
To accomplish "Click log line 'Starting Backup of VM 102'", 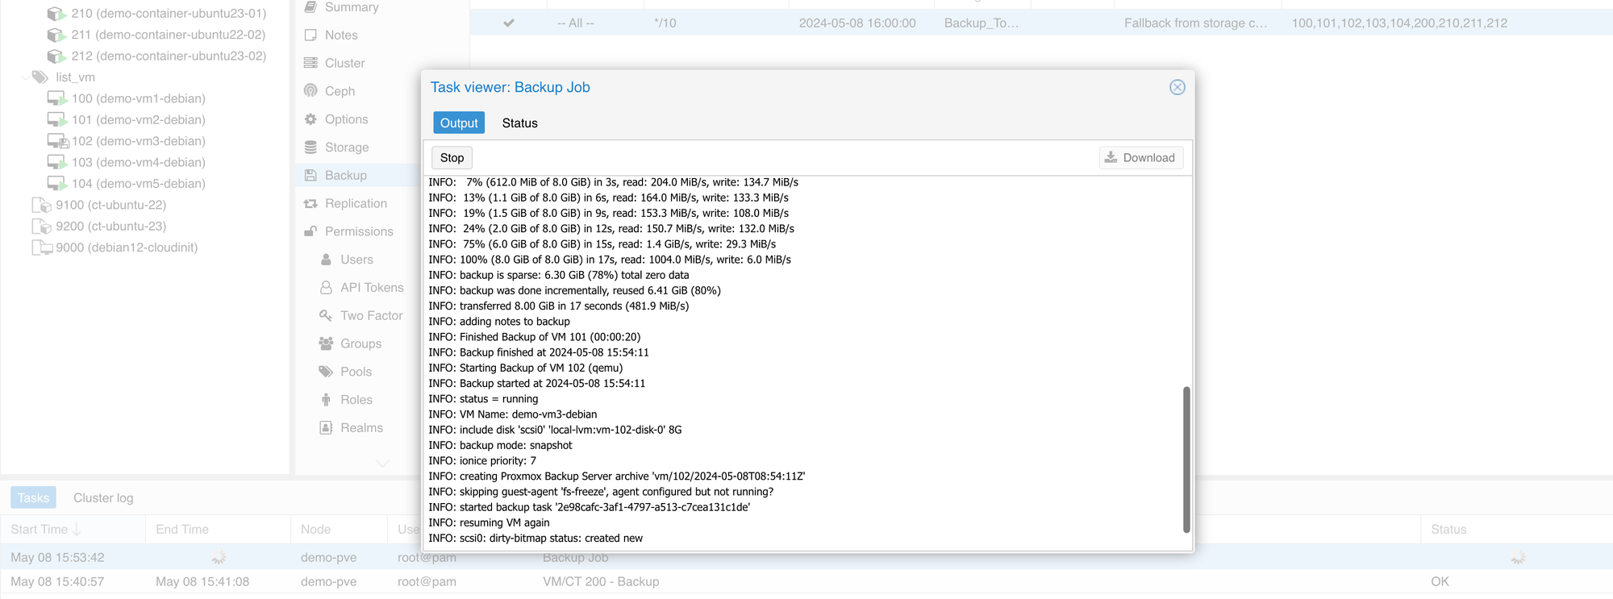I will tap(526, 368).
